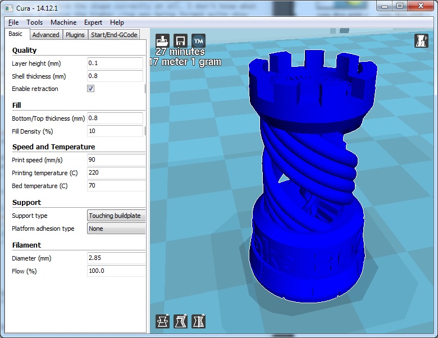Click the Filament Diameter input field
The image size is (438, 338).
coord(116,258)
